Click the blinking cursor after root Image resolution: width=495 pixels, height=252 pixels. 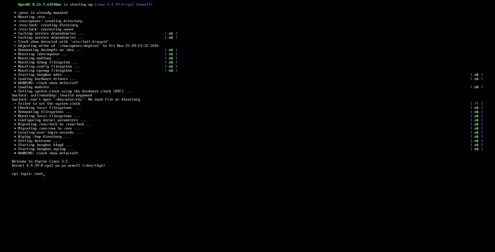(45, 174)
